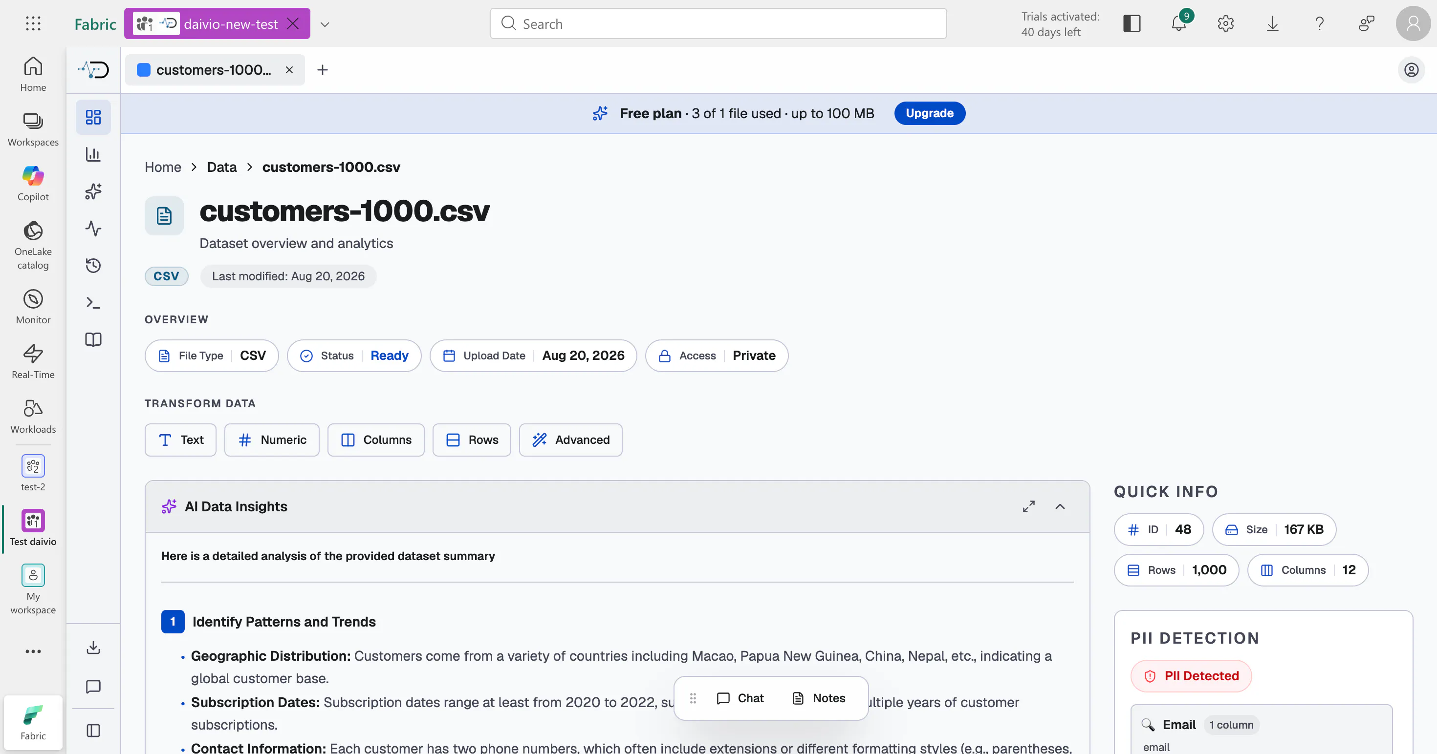Screen dimensions: 1437x754
Task: Click the download icon in top bar
Action: pos(1272,23)
